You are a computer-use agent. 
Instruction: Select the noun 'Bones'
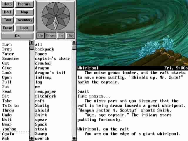point(41,54)
